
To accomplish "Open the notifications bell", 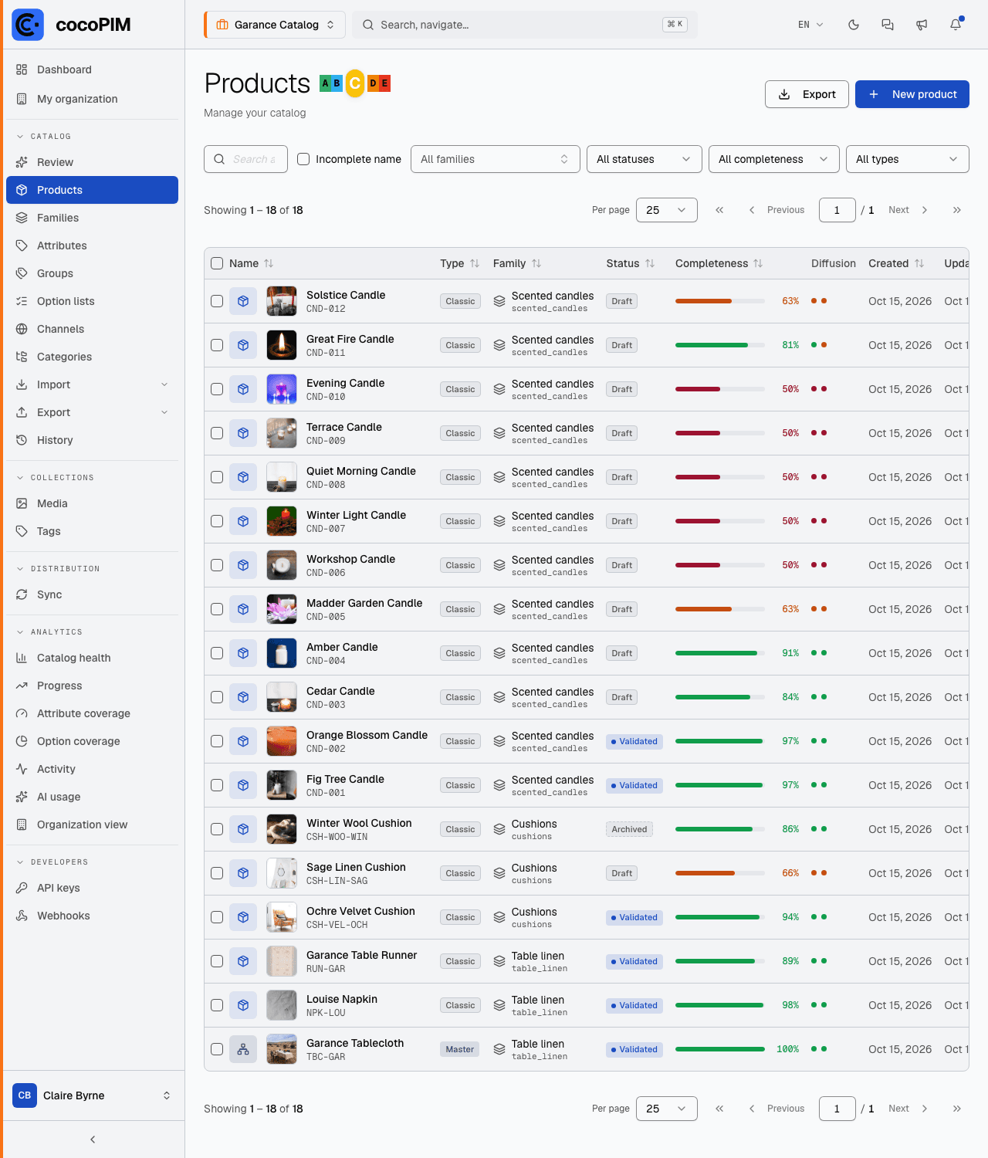I will [956, 25].
